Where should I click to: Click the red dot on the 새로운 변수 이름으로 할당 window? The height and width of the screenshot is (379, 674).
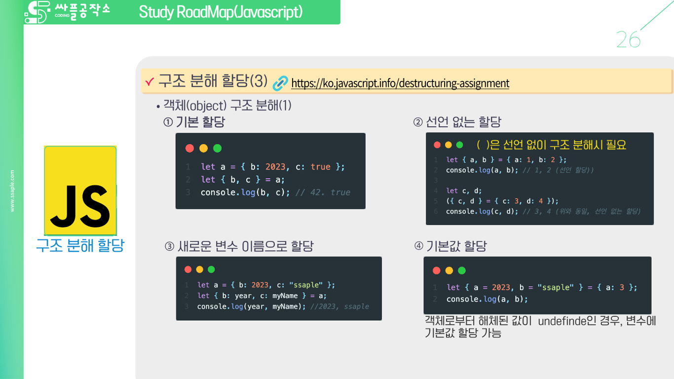coord(188,269)
